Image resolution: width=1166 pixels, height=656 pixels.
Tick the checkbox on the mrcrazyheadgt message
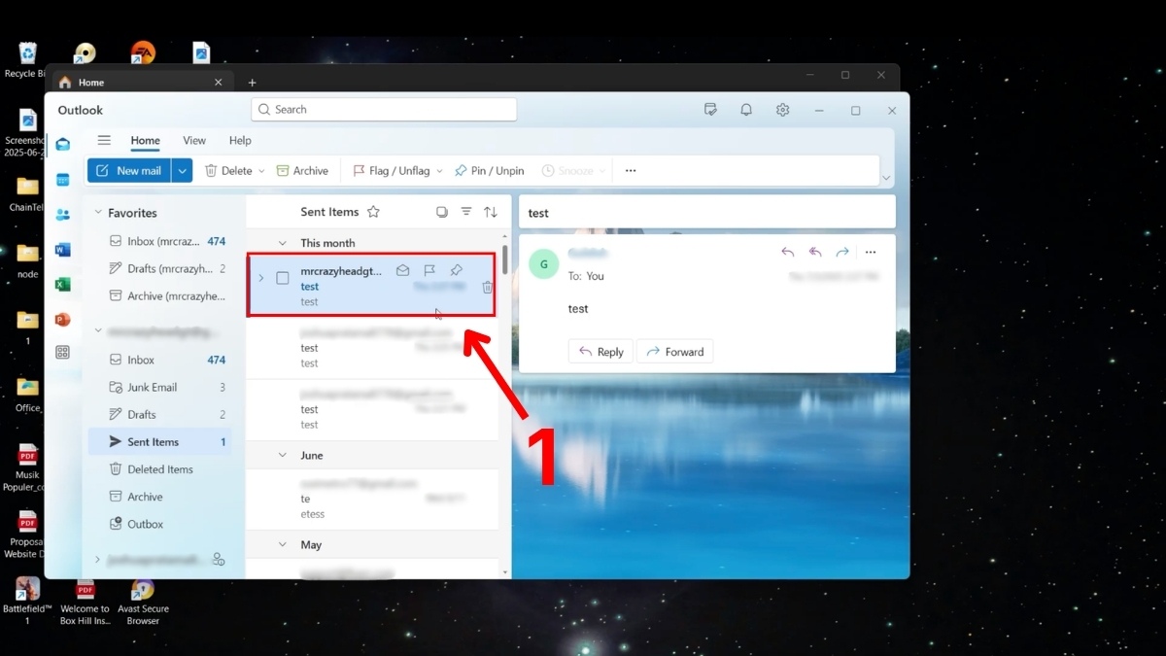coord(283,278)
